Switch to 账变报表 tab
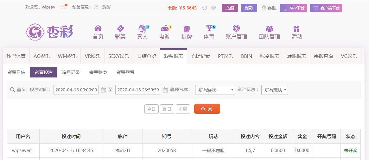 click(x=270, y=56)
